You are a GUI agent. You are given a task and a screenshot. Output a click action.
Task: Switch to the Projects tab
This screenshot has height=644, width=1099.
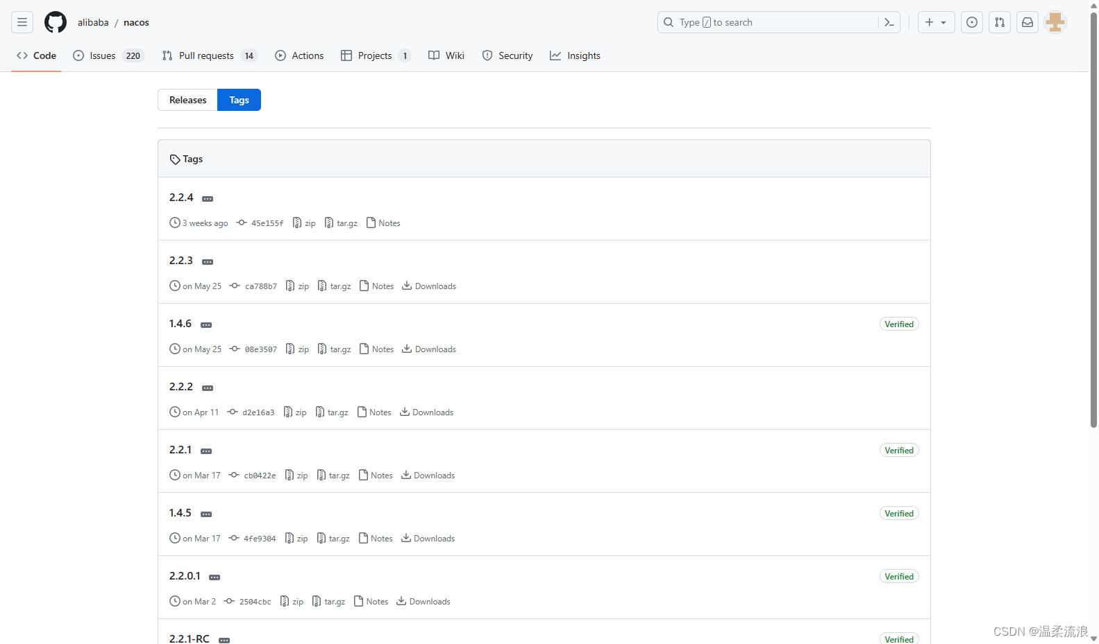pos(376,55)
